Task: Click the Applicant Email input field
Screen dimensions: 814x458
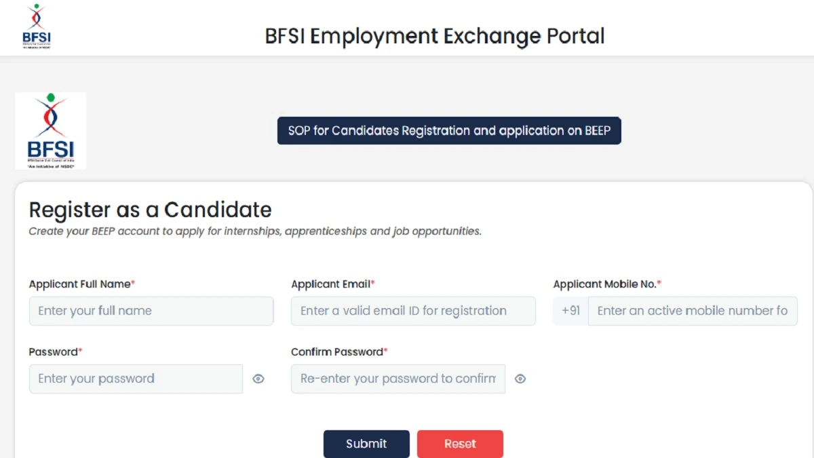Action: click(413, 311)
